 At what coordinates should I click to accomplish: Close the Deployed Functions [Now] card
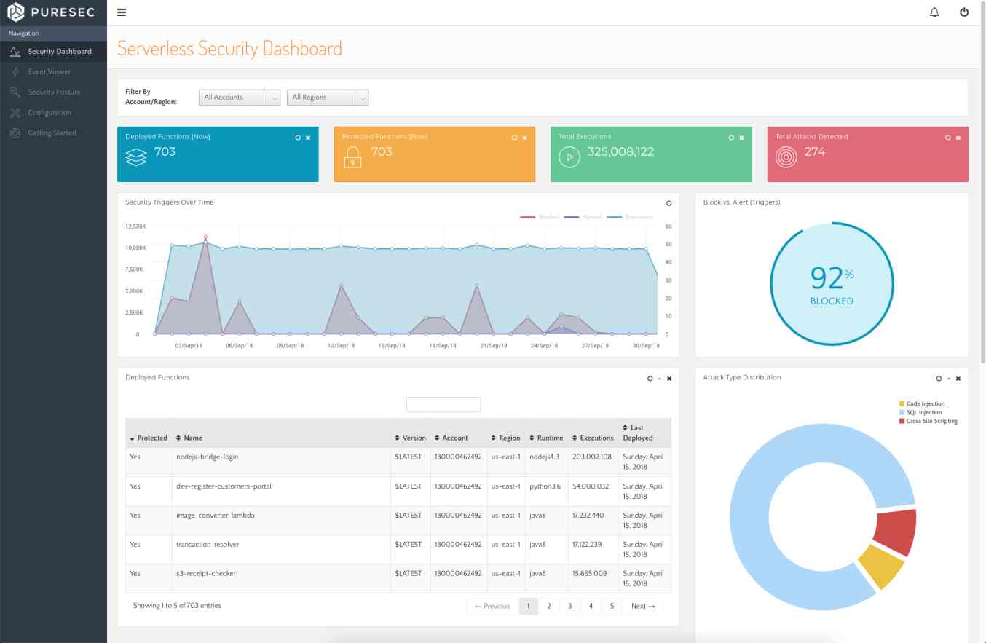[x=308, y=138]
